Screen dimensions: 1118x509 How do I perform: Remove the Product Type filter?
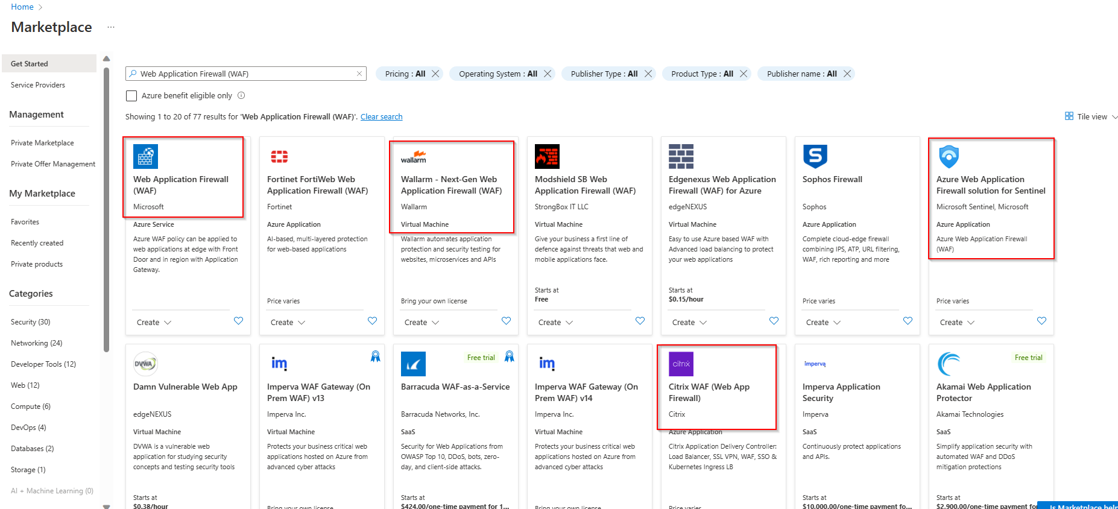click(x=744, y=74)
